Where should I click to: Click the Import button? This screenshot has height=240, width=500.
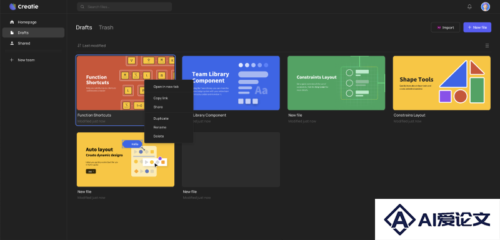(x=445, y=27)
